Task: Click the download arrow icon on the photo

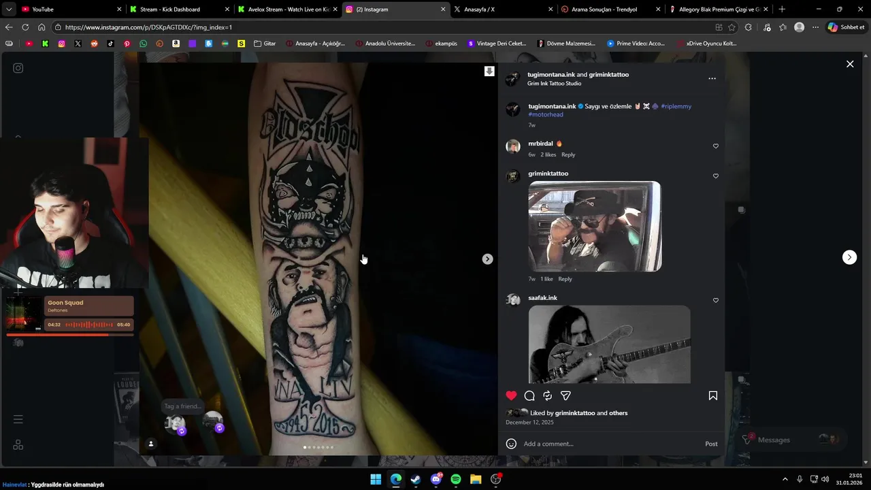Action: coord(489,71)
